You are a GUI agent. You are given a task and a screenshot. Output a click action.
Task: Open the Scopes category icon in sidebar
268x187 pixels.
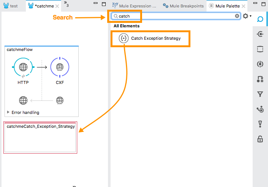pos(260,49)
